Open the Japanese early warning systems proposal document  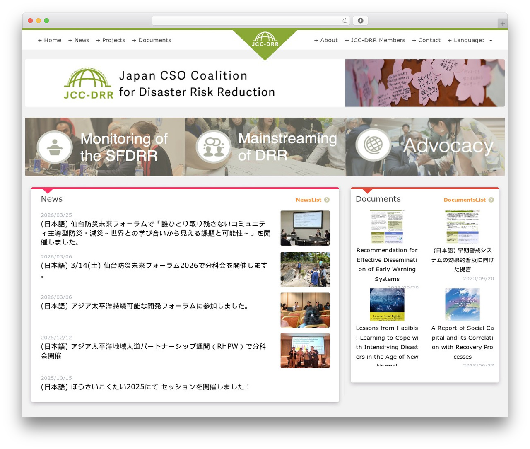click(x=463, y=260)
